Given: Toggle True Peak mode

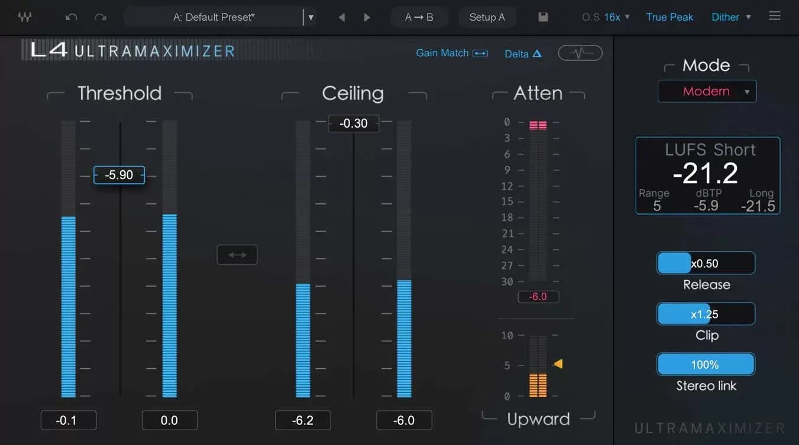Looking at the screenshot, I should coord(669,17).
